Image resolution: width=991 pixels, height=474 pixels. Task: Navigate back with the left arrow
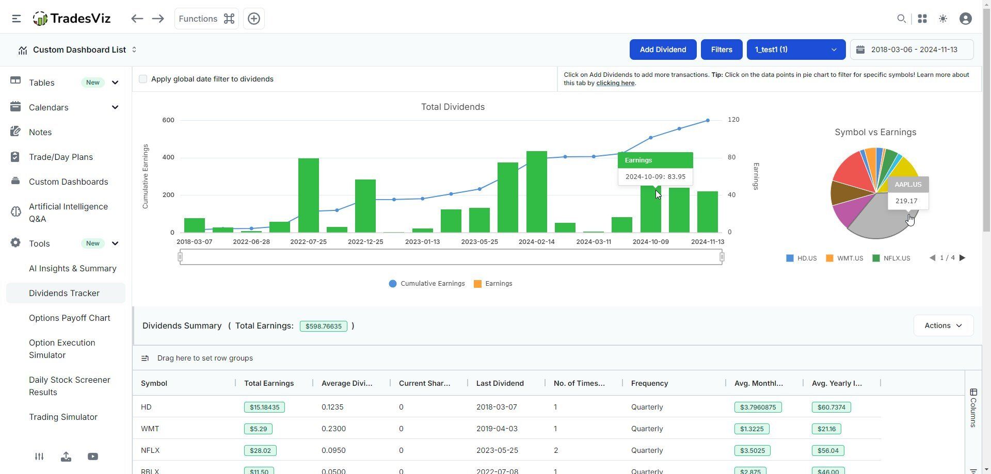click(137, 19)
